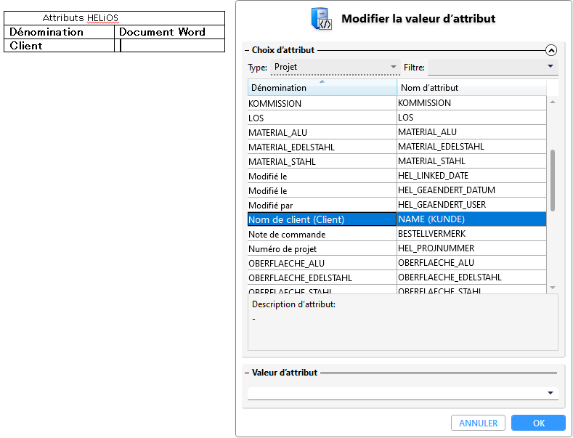Select the Numéro de projet row
The image size is (573, 438).
397,248
